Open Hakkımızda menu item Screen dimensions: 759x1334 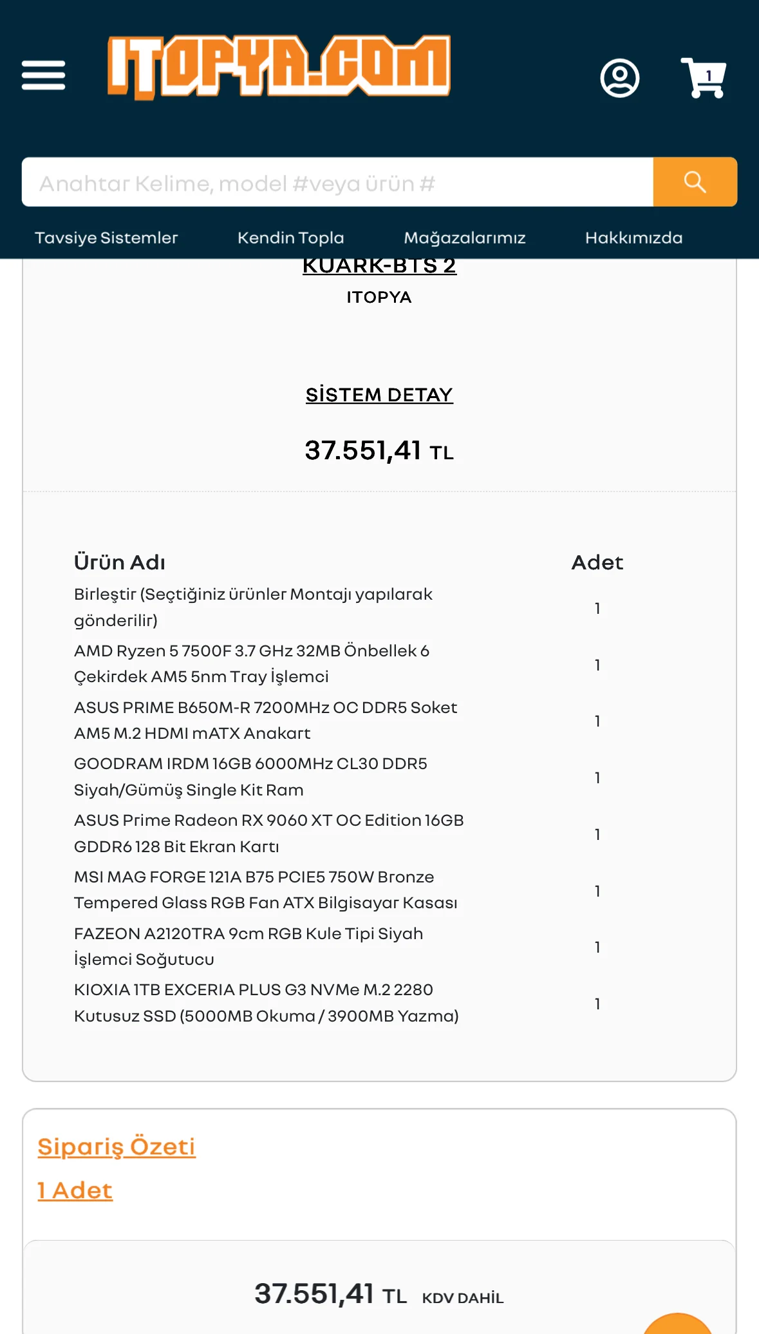pos(633,238)
